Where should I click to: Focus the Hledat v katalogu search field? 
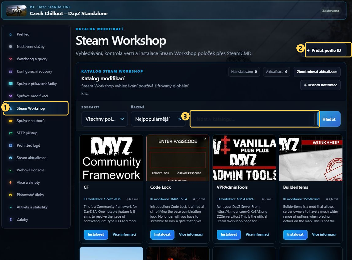252,119
